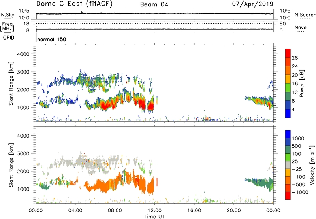Click the light green power colorbar segment

(x=288, y=87)
